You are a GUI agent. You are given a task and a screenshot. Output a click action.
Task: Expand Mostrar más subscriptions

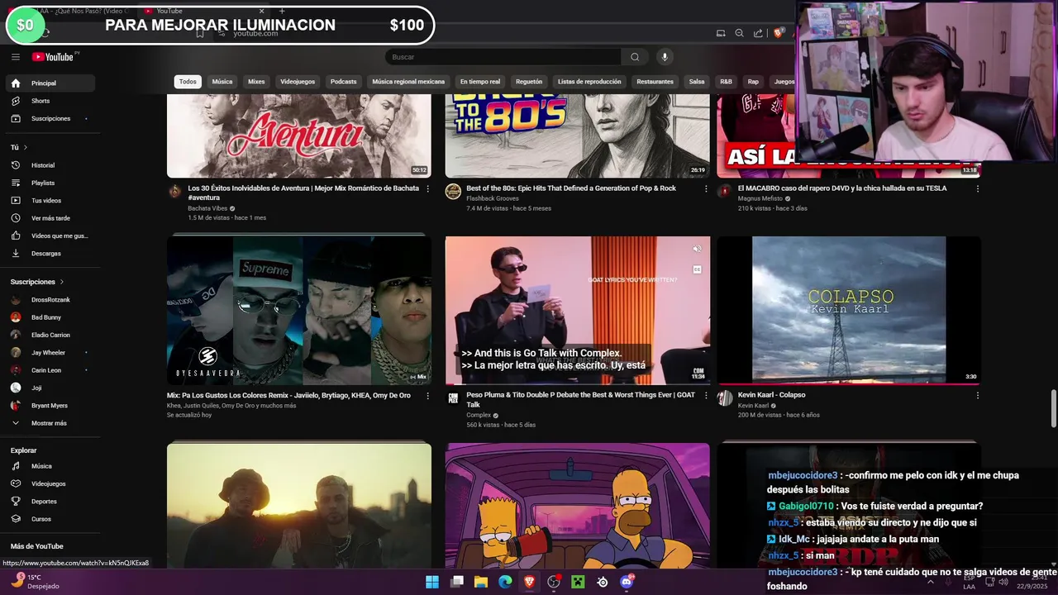50,423
